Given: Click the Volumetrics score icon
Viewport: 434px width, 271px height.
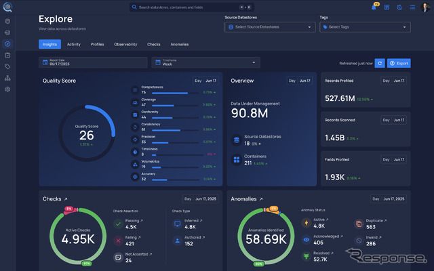Looking at the screenshot, I should [x=135, y=165].
